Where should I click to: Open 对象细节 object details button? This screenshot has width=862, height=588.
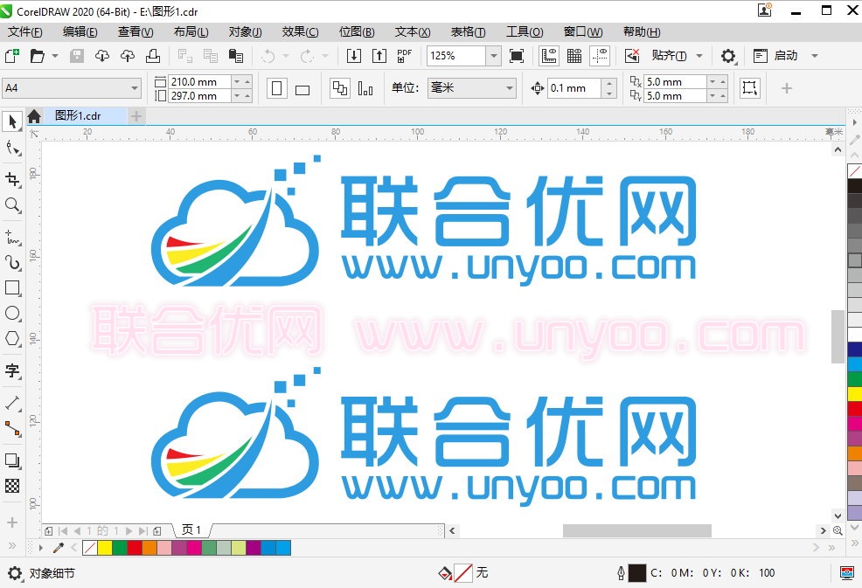(x=52, y=573)
